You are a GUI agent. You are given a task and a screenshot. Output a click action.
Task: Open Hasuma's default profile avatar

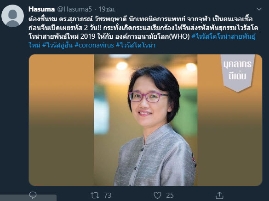pyautogui.click(x=12, y=16)
